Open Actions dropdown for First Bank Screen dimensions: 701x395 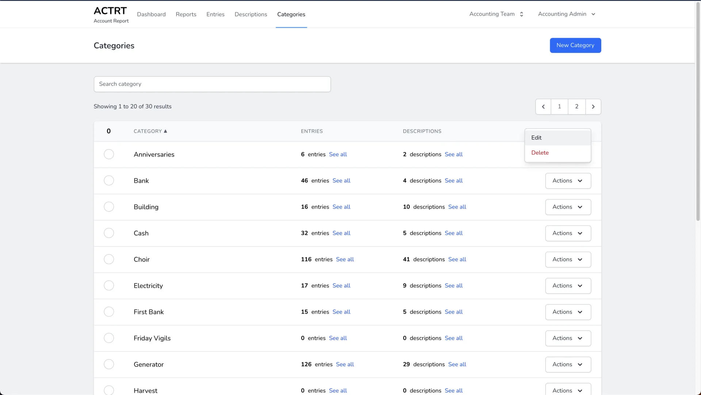[x=568, y=312]
